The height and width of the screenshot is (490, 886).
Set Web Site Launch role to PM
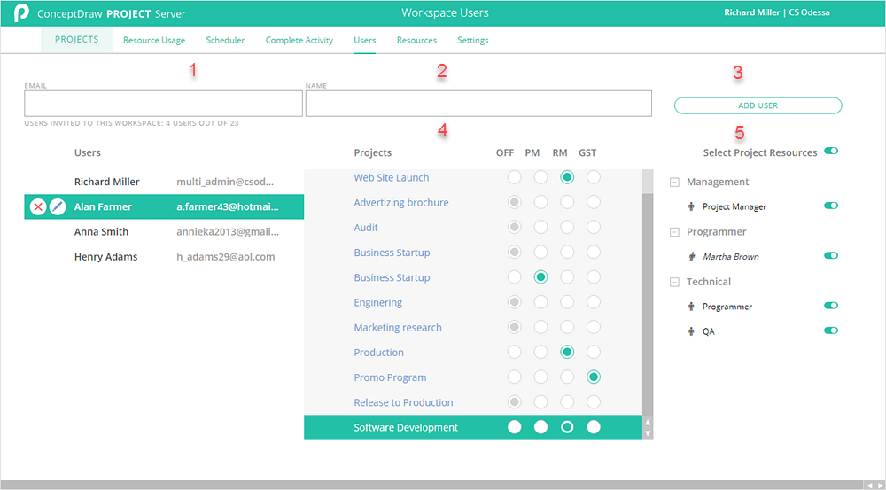540,177
